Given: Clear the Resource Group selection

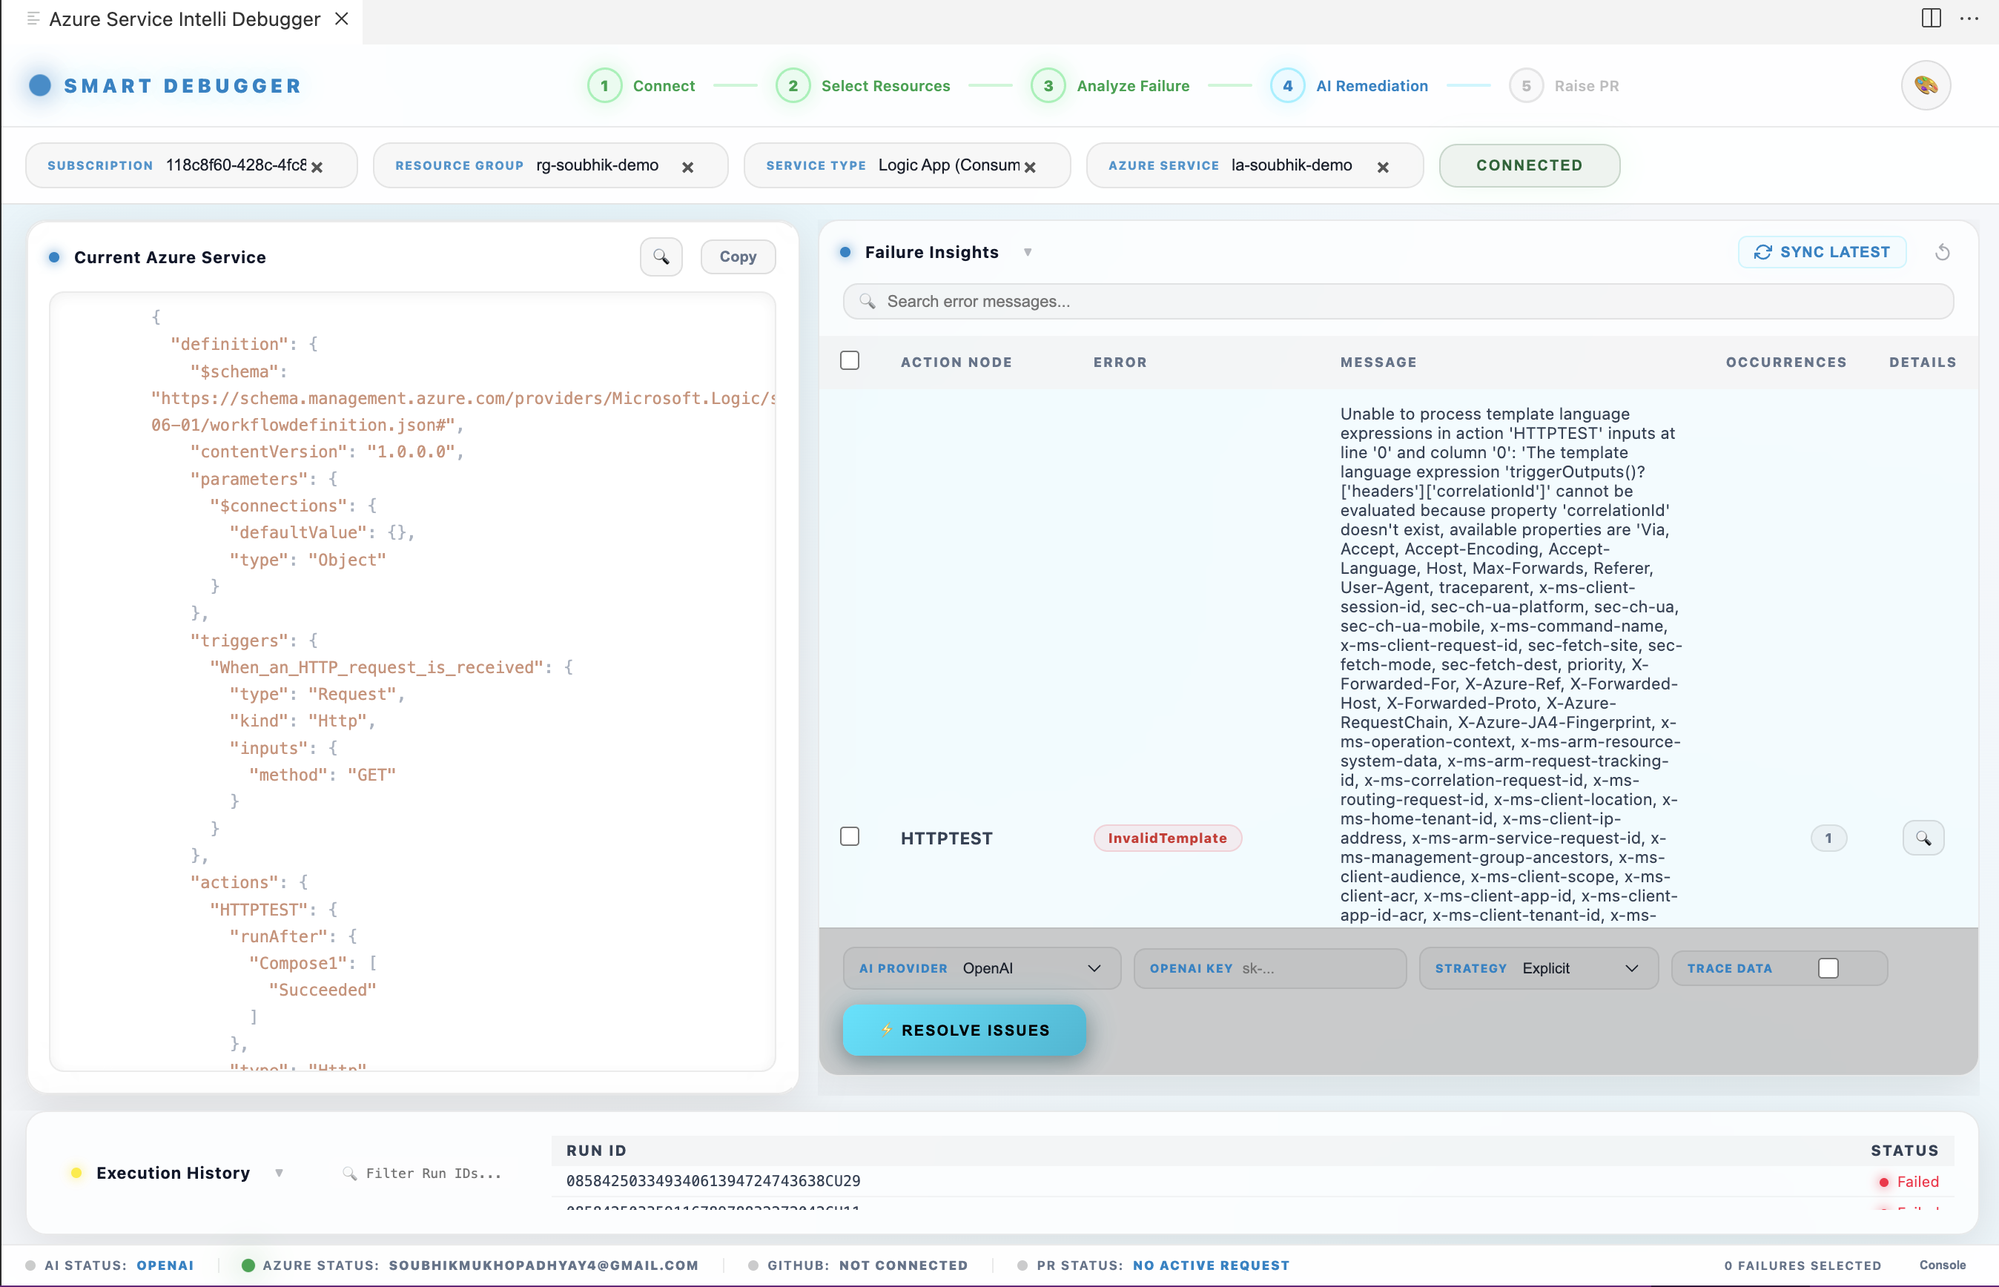Looking at the screenshot, I should (x=688, y=167).
